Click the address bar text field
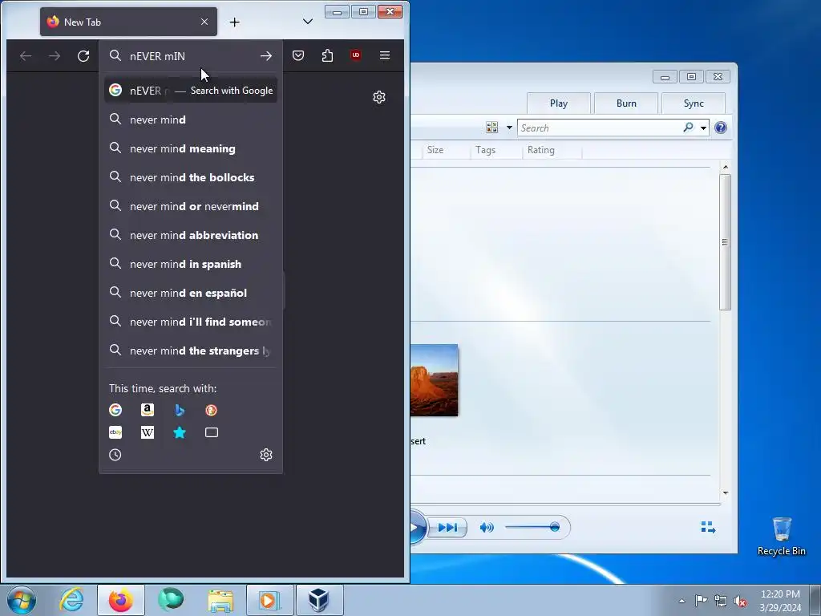 pyautogui.click(x=191, y=56)
